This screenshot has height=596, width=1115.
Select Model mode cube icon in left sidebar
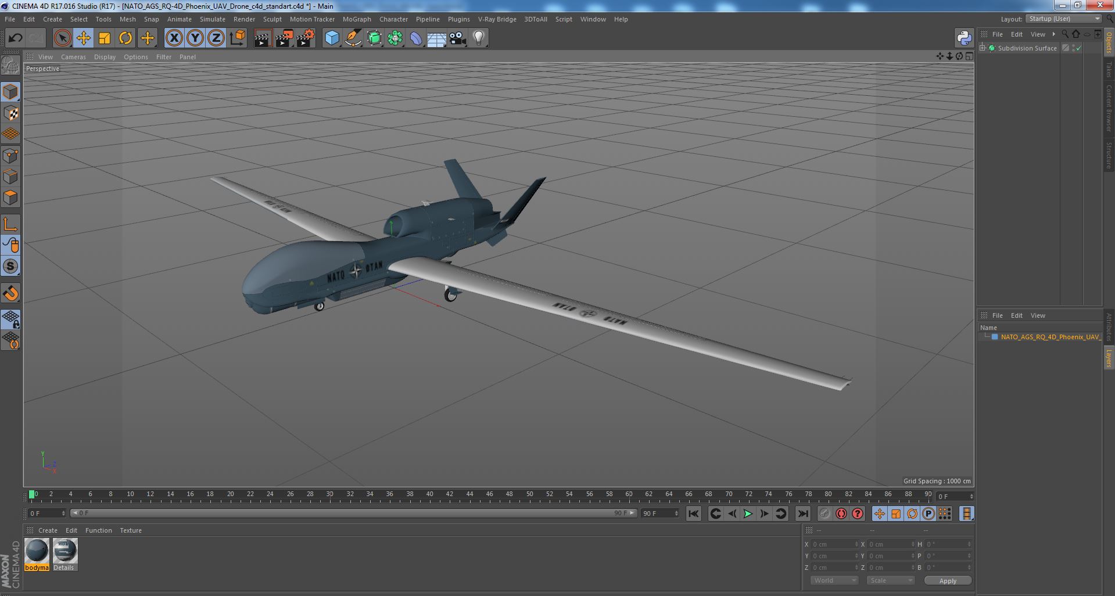point(10,92)
